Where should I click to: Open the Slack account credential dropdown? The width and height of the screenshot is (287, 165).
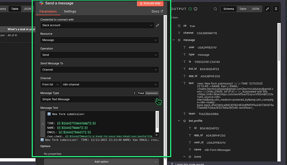97,25
